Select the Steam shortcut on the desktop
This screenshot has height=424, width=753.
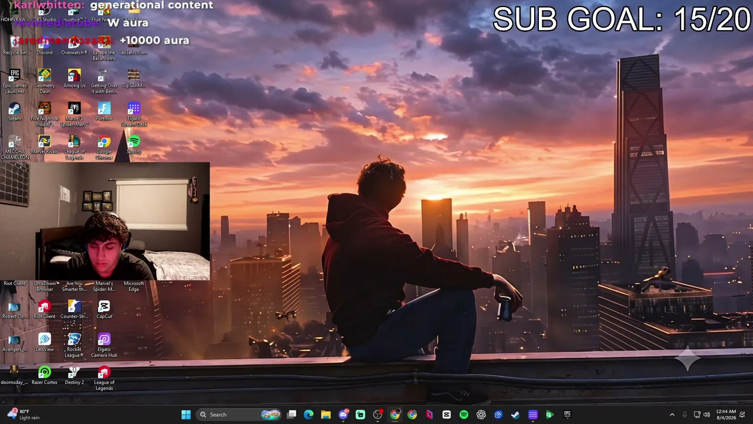pos(15,112)
